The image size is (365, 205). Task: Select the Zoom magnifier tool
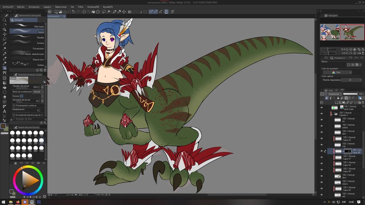[4, 20]
